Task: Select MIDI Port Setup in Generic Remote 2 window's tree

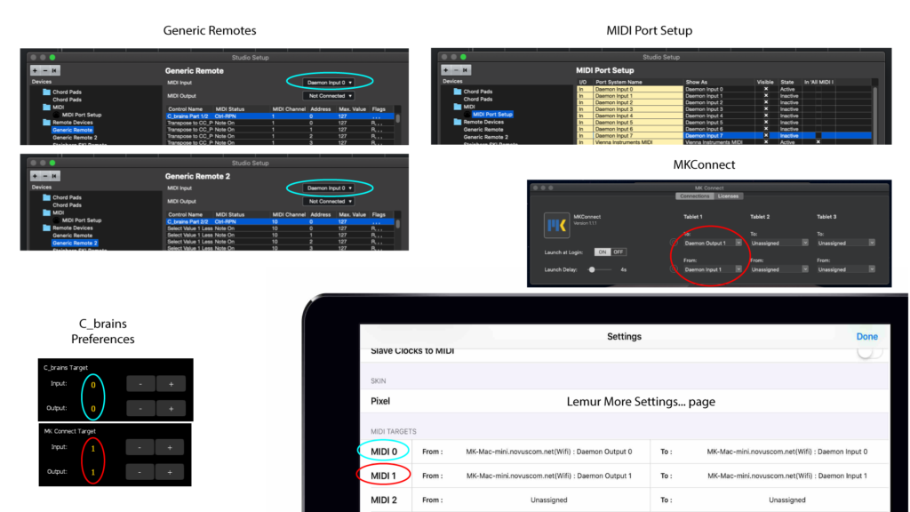Action: point(82,220)
